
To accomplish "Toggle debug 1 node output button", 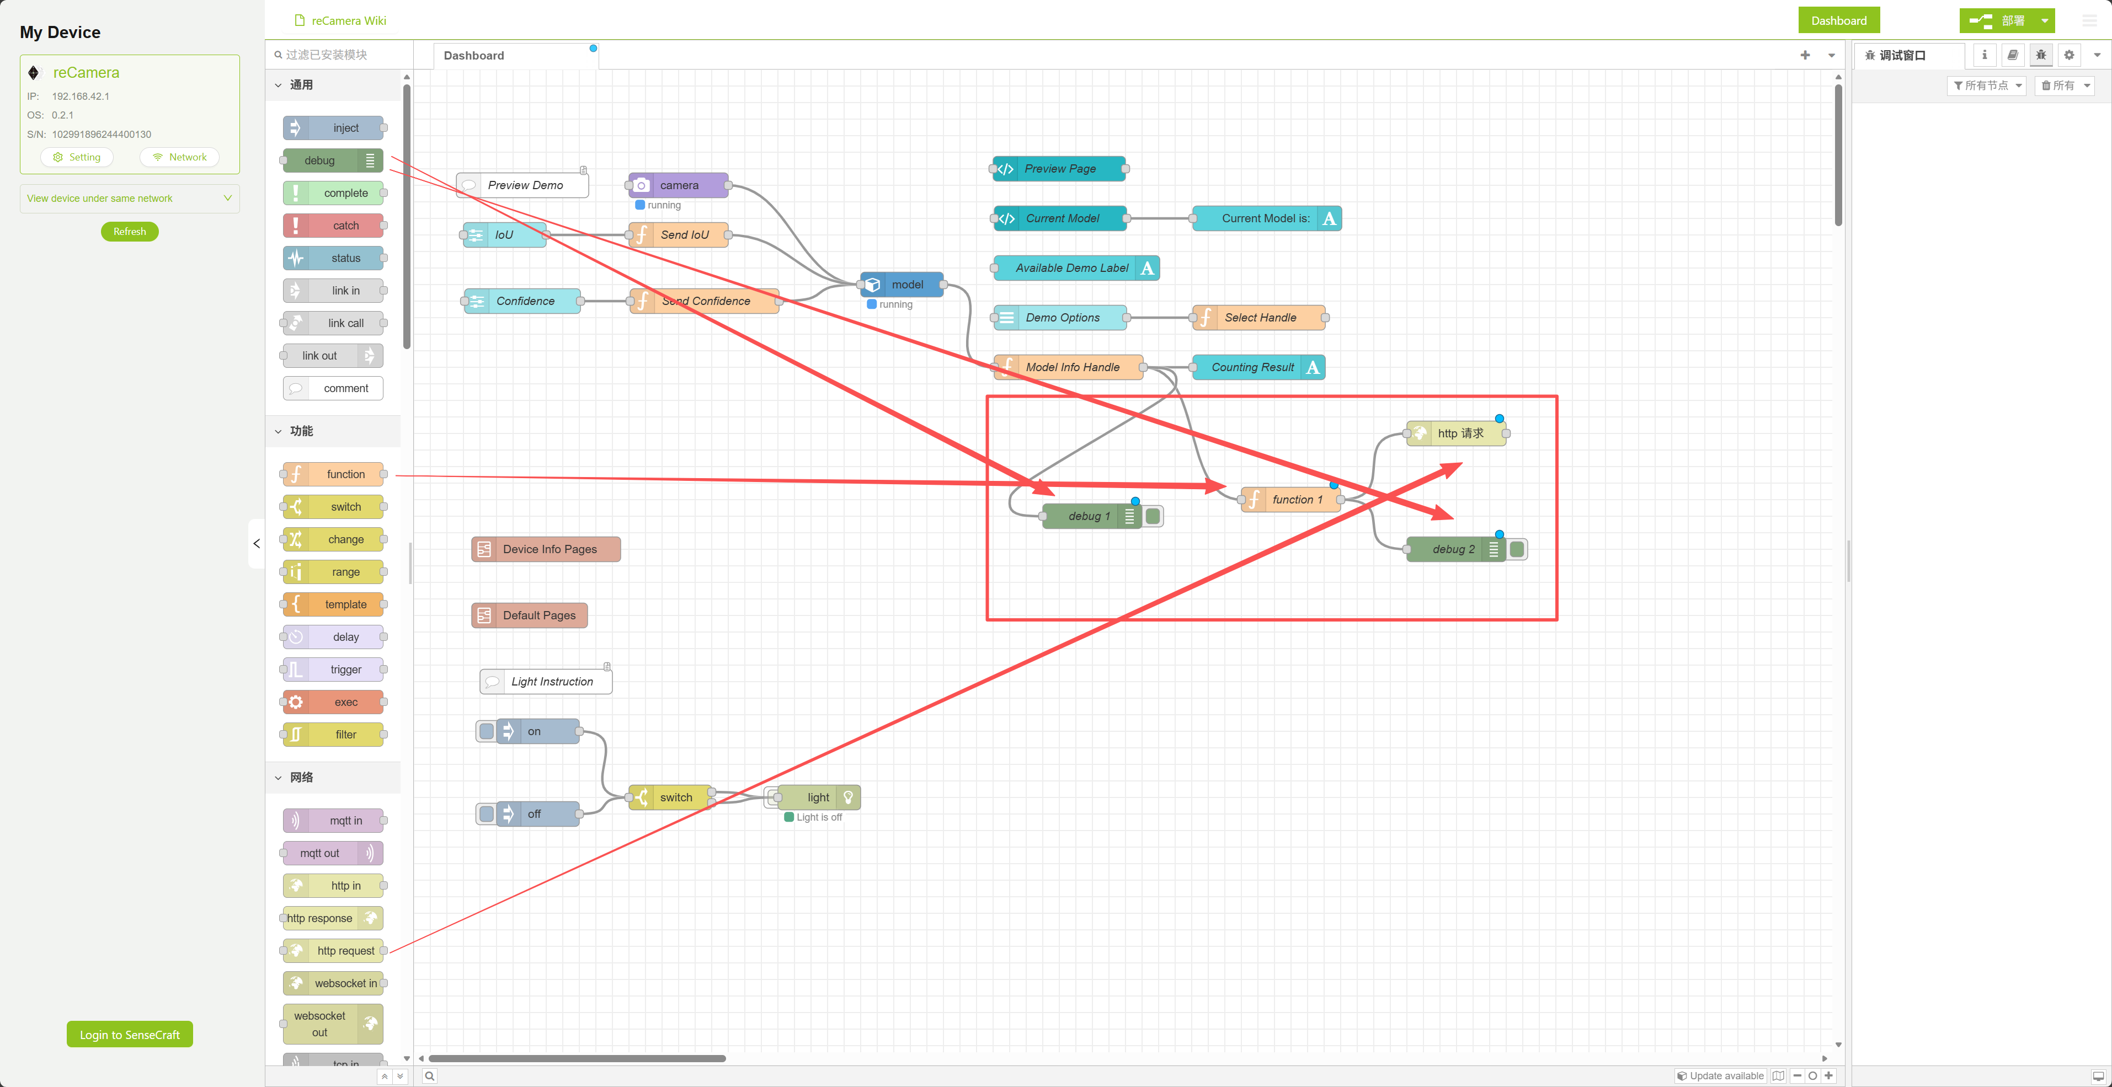I will click(x=1153, y=516).
